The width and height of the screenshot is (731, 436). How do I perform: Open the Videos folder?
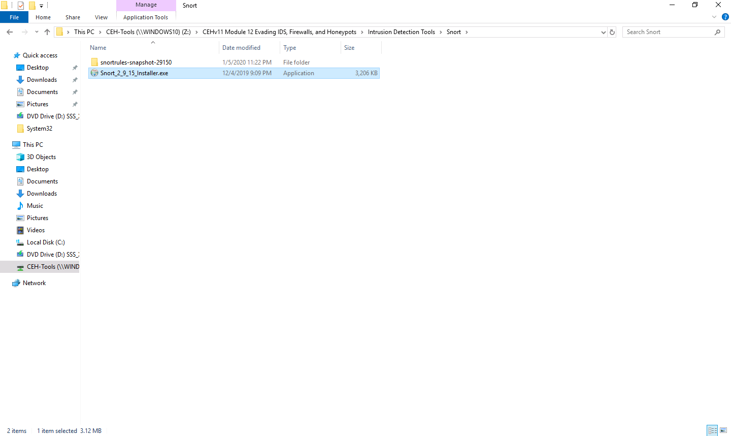tap(36, 230)
